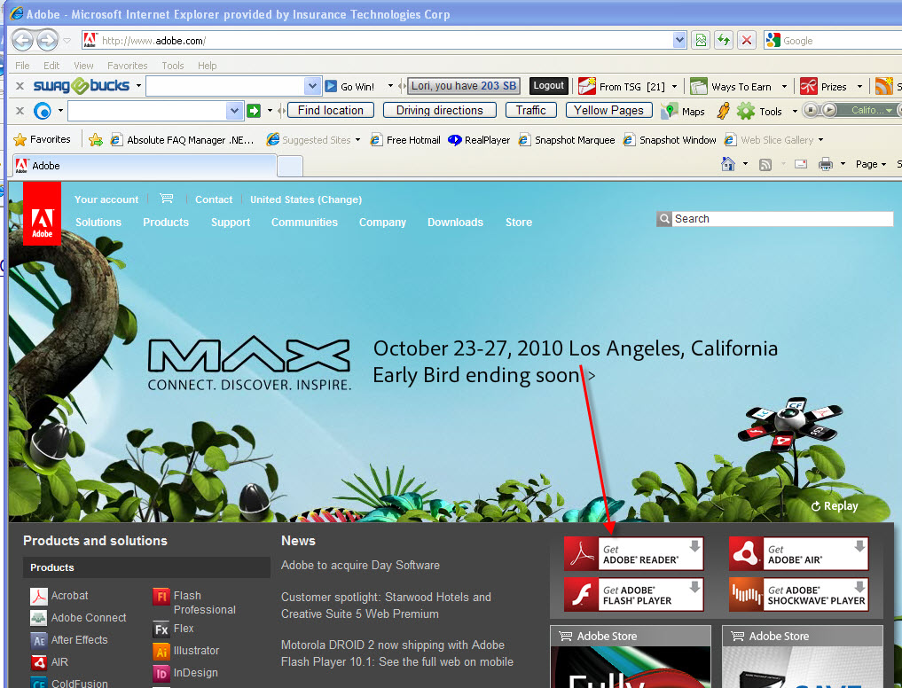
Task: Open the Tools menu in menu bar
Action: [173, 66]
